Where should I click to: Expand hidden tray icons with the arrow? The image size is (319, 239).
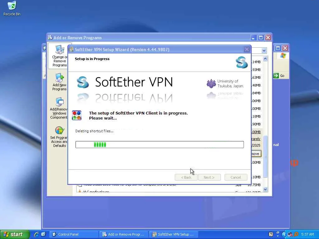284,234
